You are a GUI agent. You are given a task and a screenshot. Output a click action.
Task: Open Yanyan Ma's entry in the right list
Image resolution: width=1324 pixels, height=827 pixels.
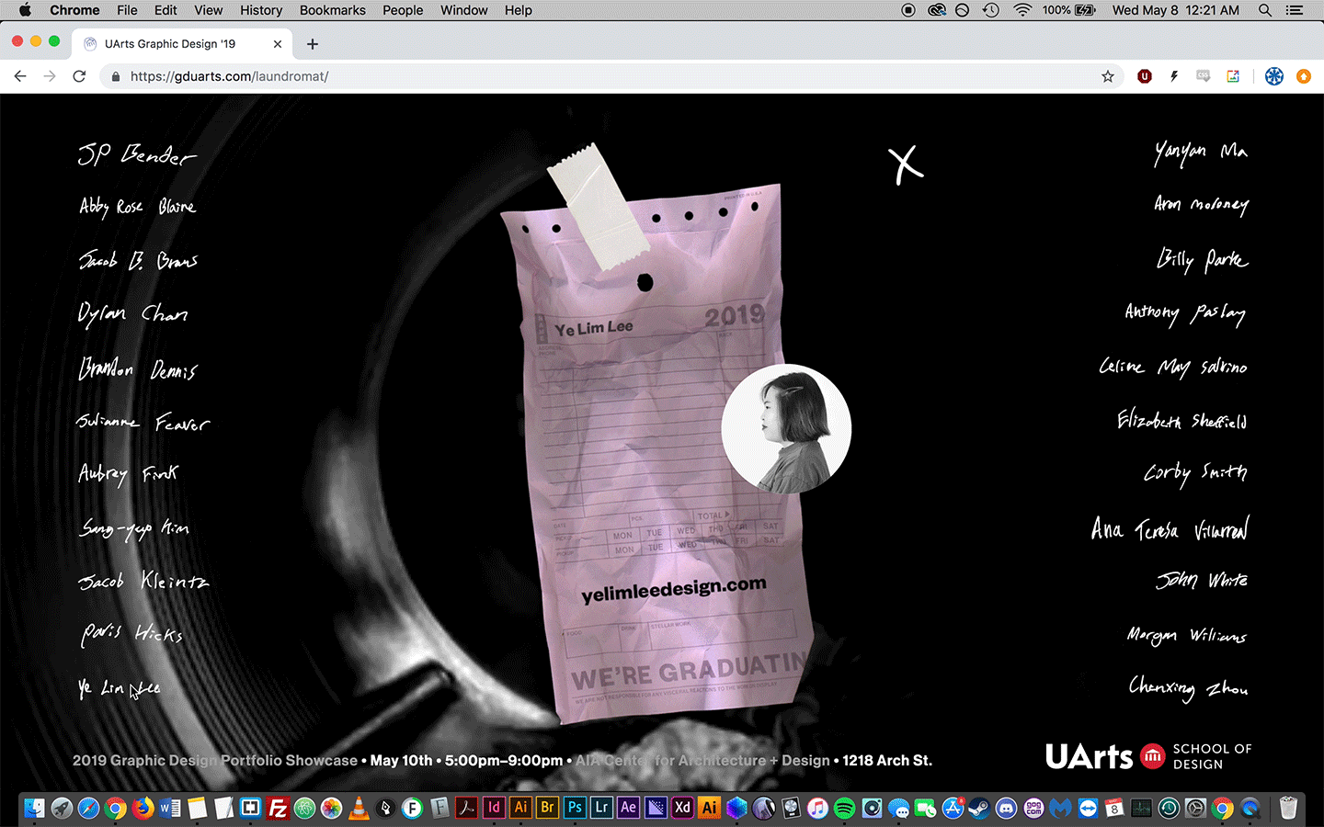tap(1202, 152)
